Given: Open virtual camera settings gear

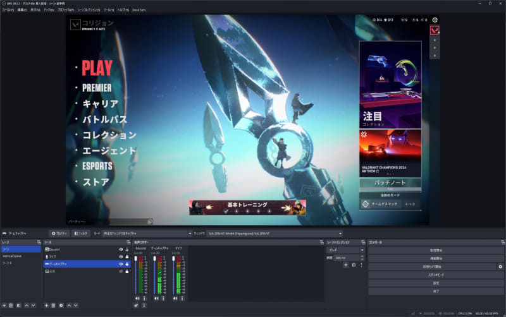Looking at the screenshot, I should click(500, 266).
